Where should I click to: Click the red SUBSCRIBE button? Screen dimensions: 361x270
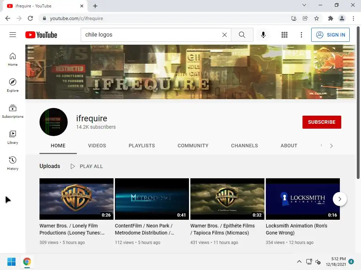322,122
